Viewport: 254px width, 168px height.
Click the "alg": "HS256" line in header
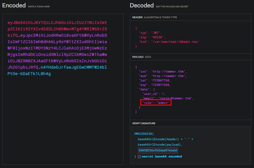point(151,37)
